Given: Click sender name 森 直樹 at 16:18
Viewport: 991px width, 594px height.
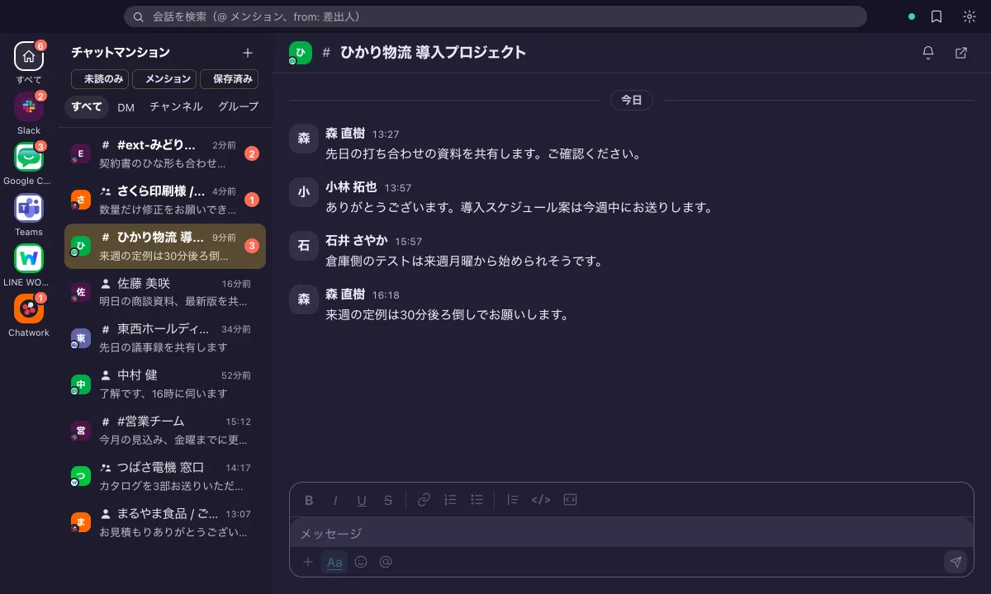Looking at the screenshot, I should pyautogui.click(x=345, y=295).
